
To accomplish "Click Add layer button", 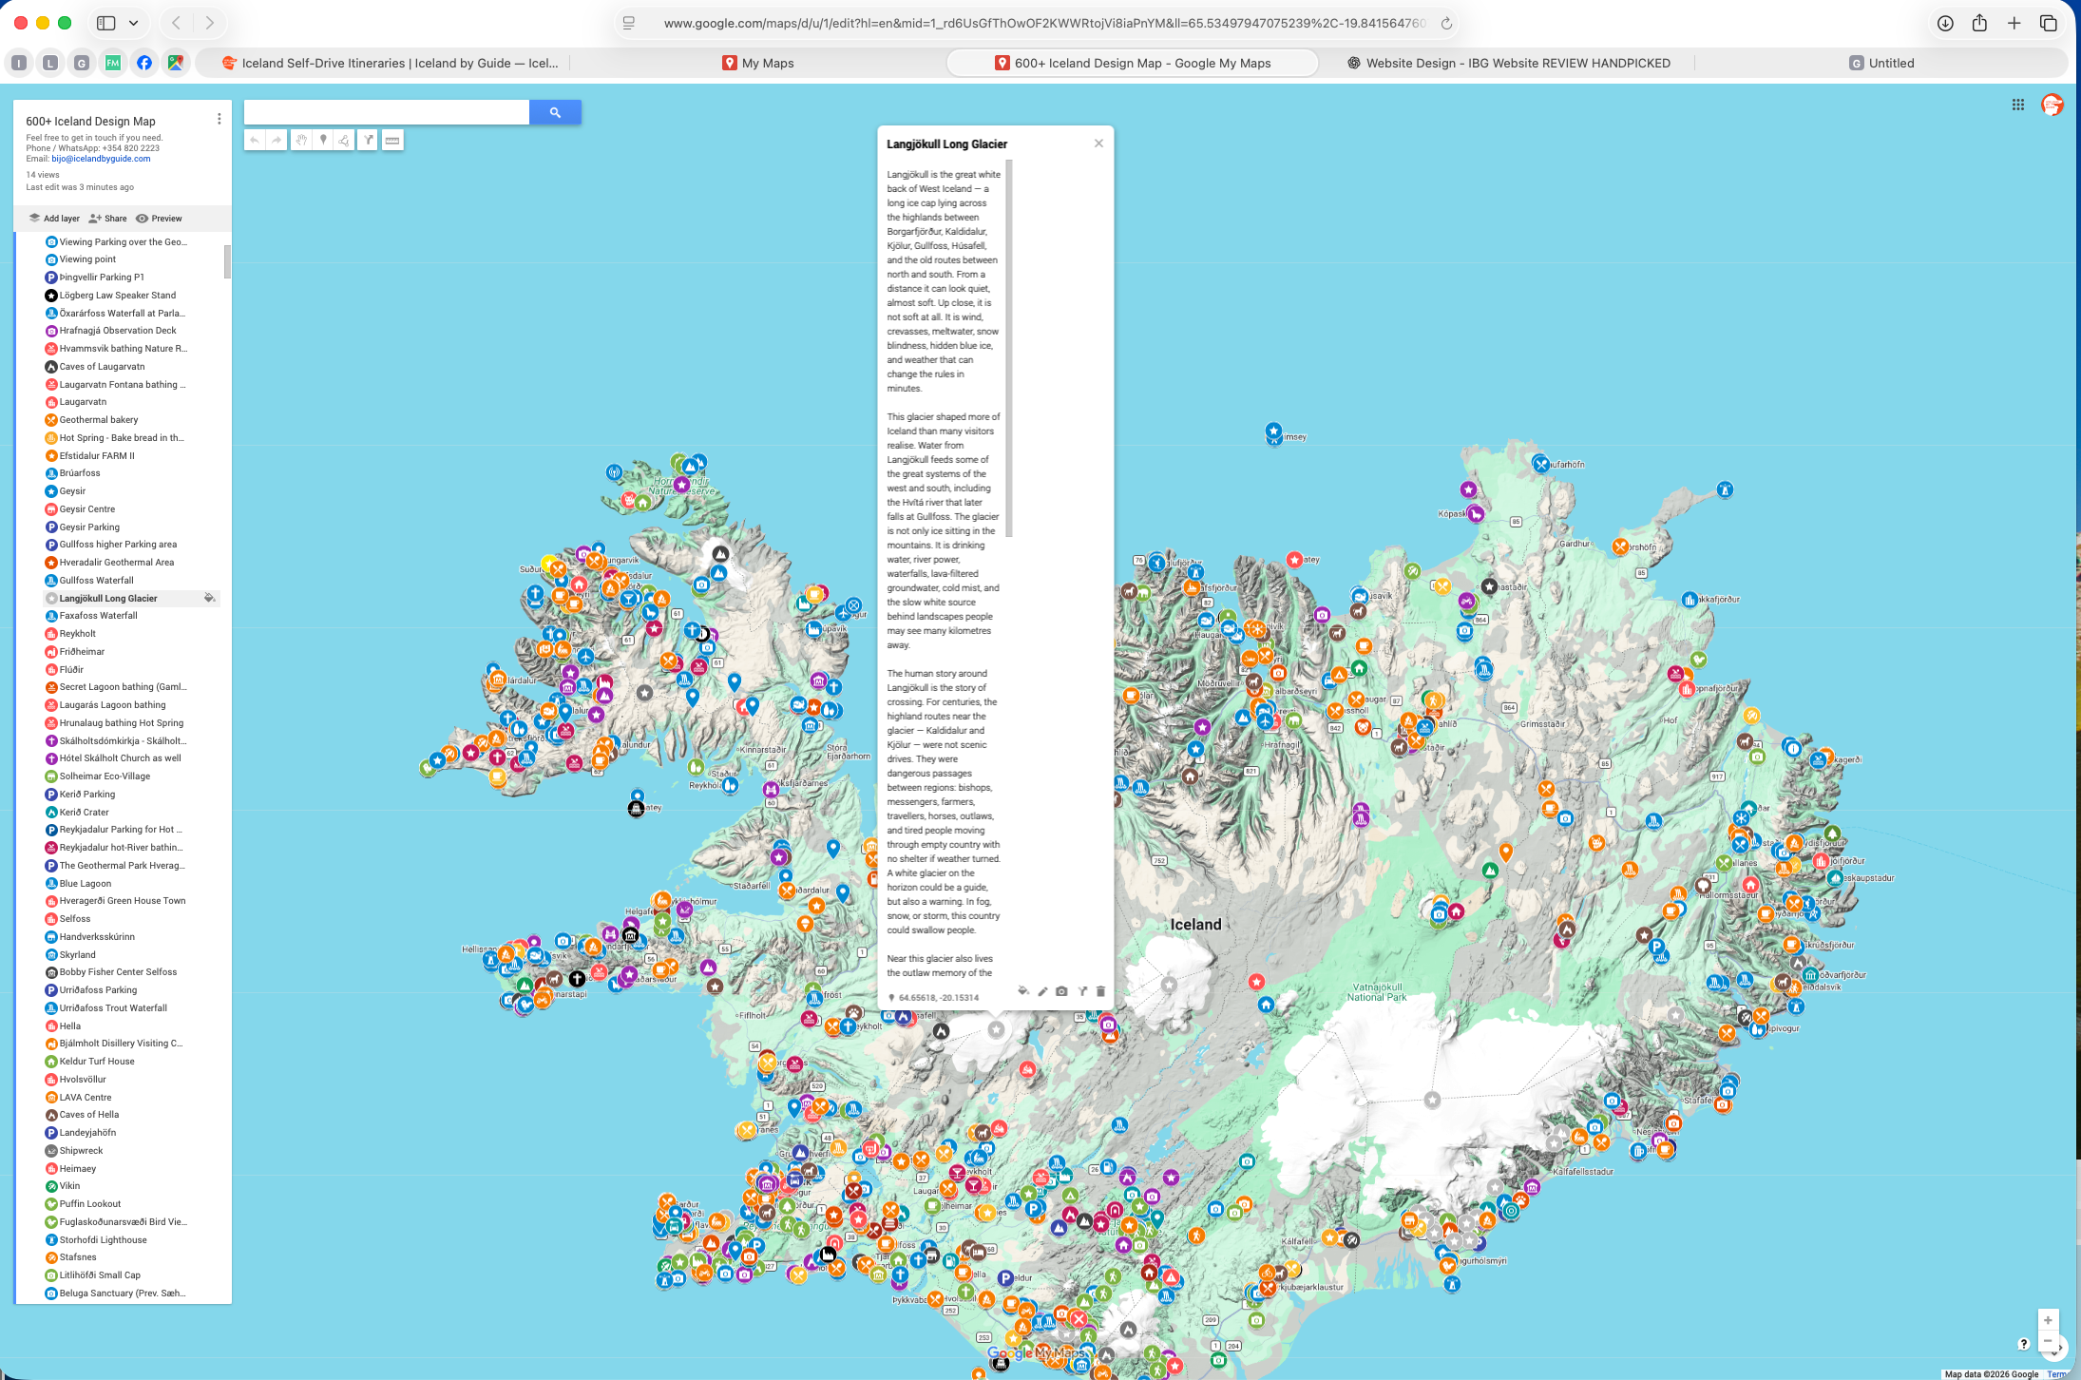I will coord(54,219).
